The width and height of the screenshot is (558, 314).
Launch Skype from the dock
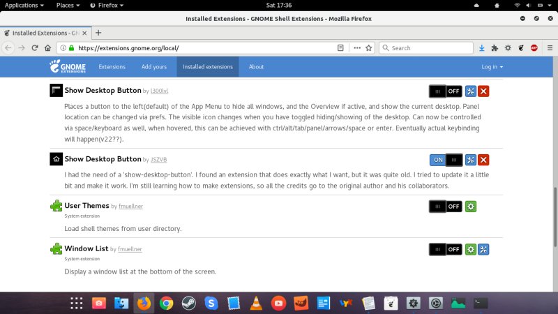[211, 304]
